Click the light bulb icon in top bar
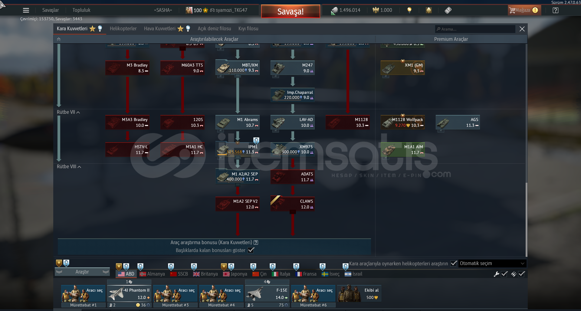The image size is (581, 311). point(409,10)
